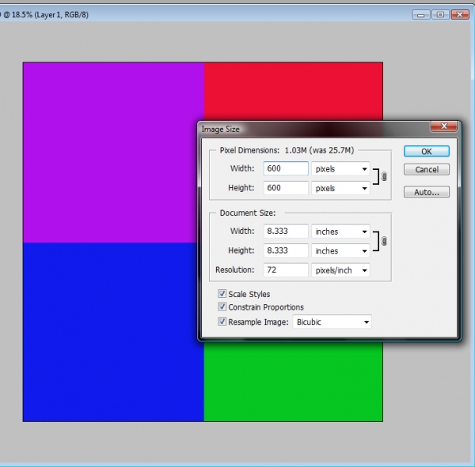Click the red quadrant of the canvas
Viewport: 475px width, 467px height.
point(293,92)
